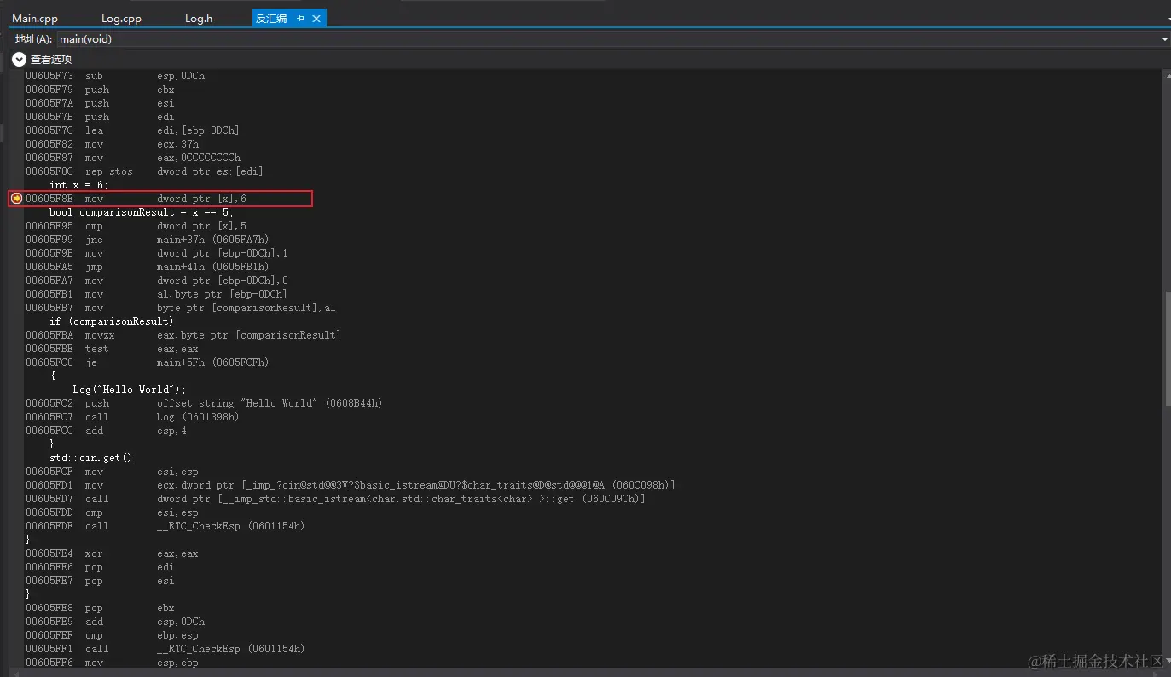Image resolution: width=1171 pixels, height=677 pixels.
Task: Click call __RTC_CheckEsp at 00605FF1
Action: point(165,649)
